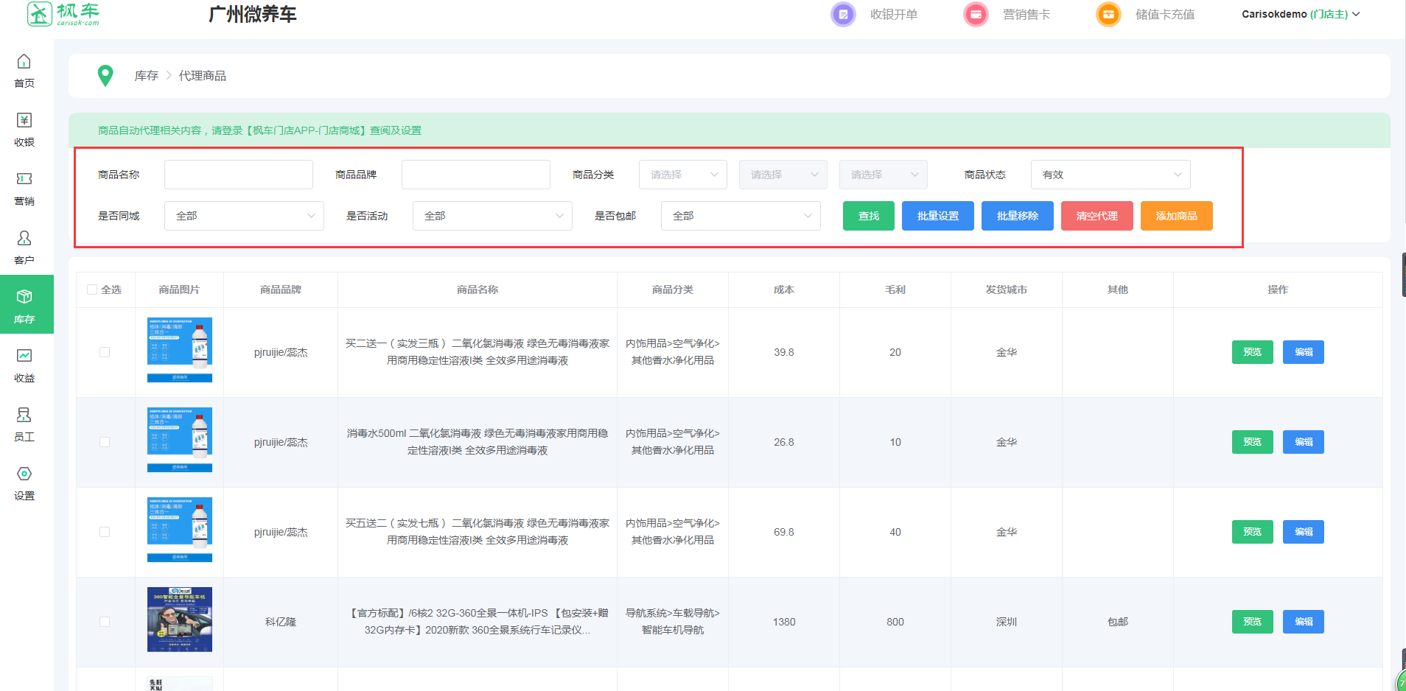1406x691 pixels.
Task: Open 设置 settings icon in sidebar
Action: click(24, 474)
